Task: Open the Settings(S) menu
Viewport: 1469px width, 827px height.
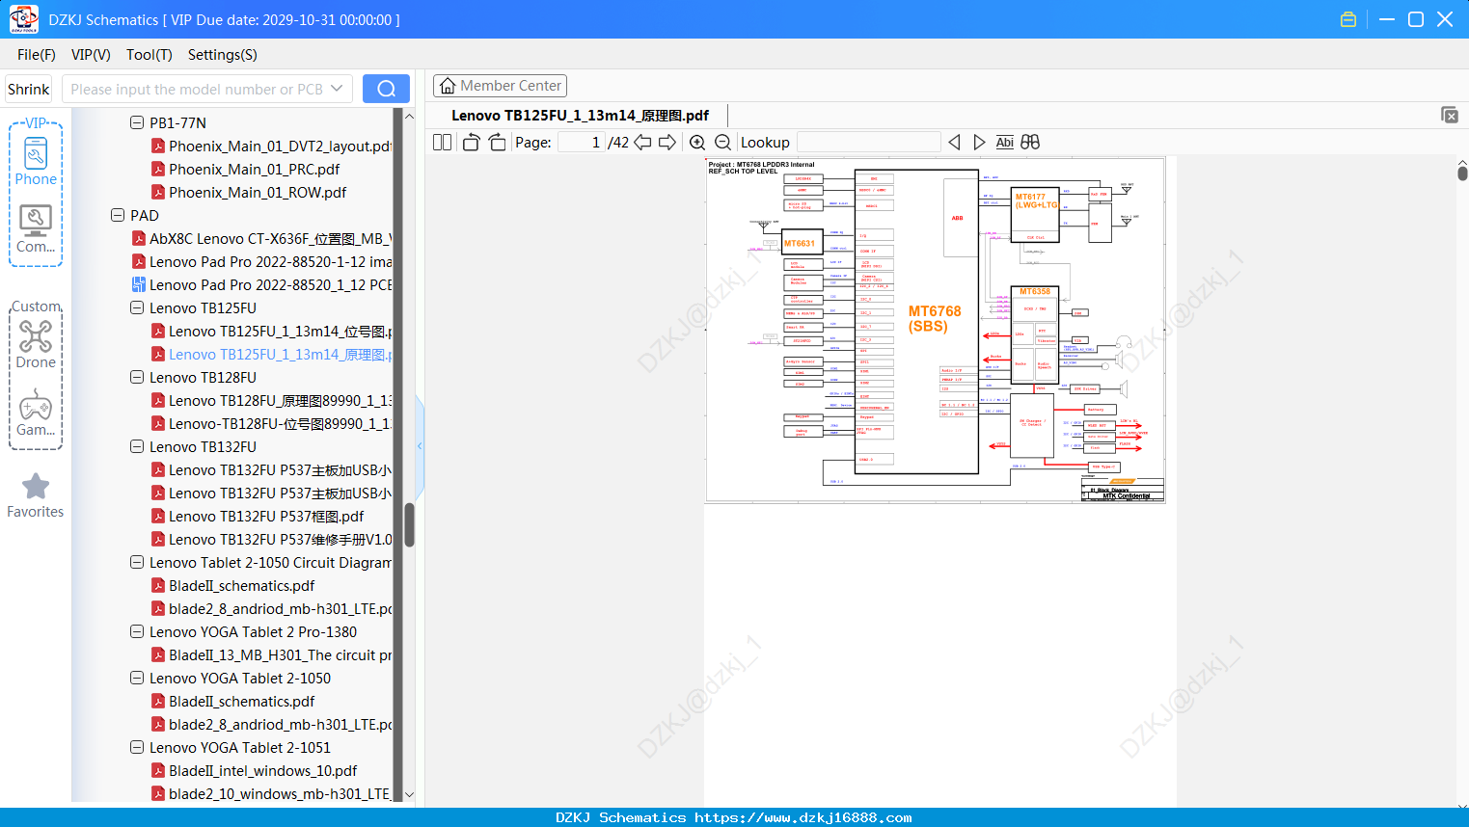Action: click(223, 55)
